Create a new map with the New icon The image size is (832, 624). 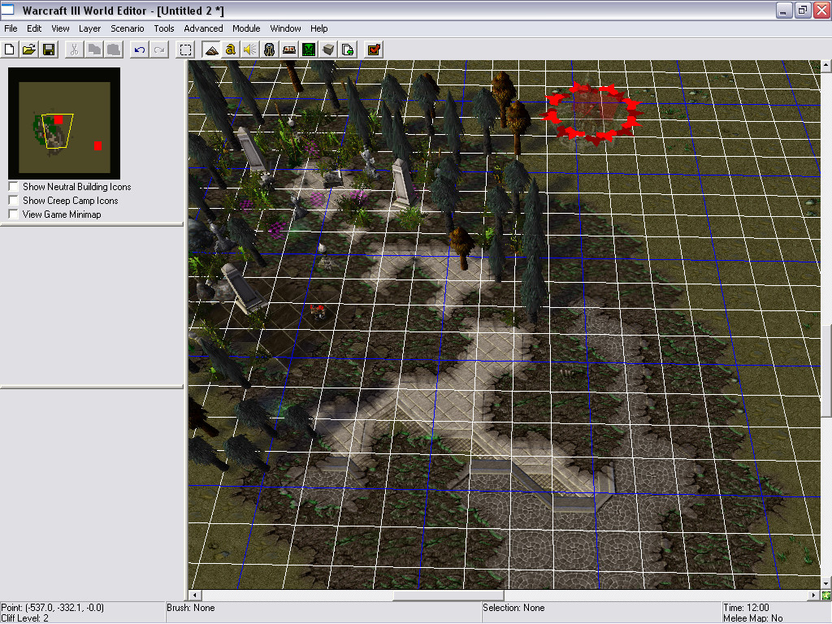[10, 50]
